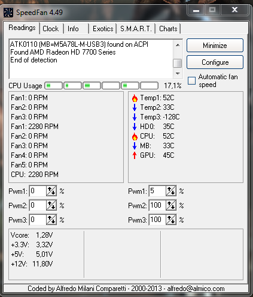Minimize SpeedFan using title bar button
The image size is (253, 297).
click(196, 10)
